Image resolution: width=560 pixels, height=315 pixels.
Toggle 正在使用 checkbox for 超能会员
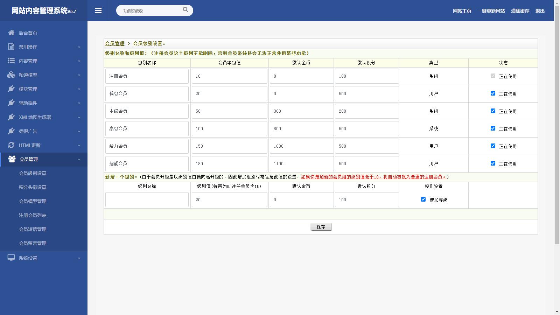click(x=493, y=163)
